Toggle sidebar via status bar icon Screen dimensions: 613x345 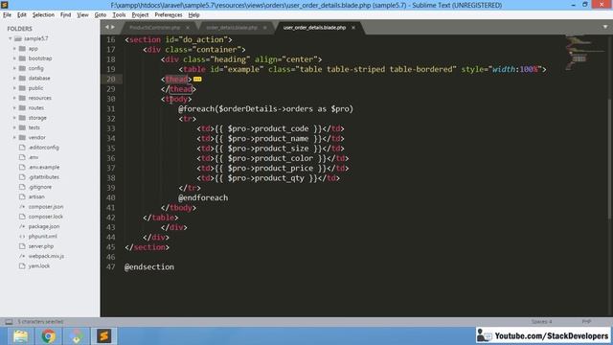9,322
